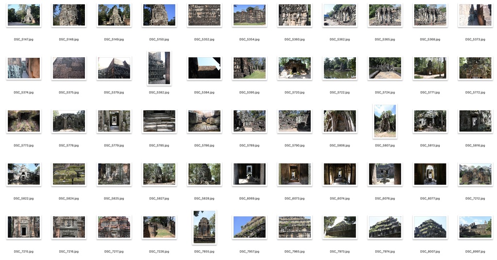
Task: Click the file name DSC_5786.jpg
Action: click(x=204, y=146)
